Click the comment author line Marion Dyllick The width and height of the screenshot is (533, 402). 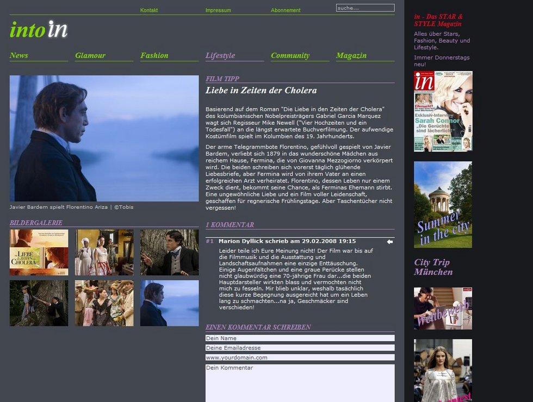287,241
